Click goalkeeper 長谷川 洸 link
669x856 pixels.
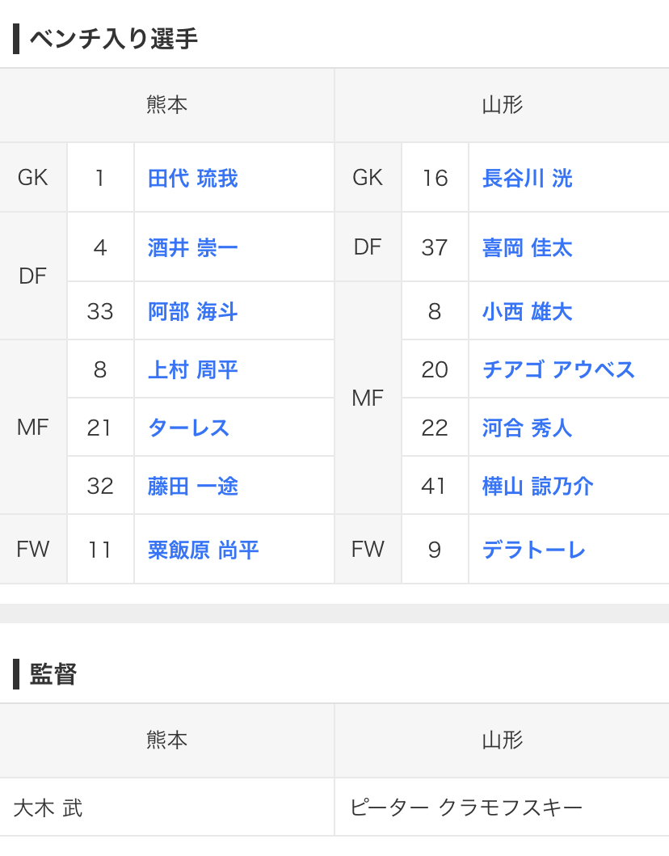(527, 178)
